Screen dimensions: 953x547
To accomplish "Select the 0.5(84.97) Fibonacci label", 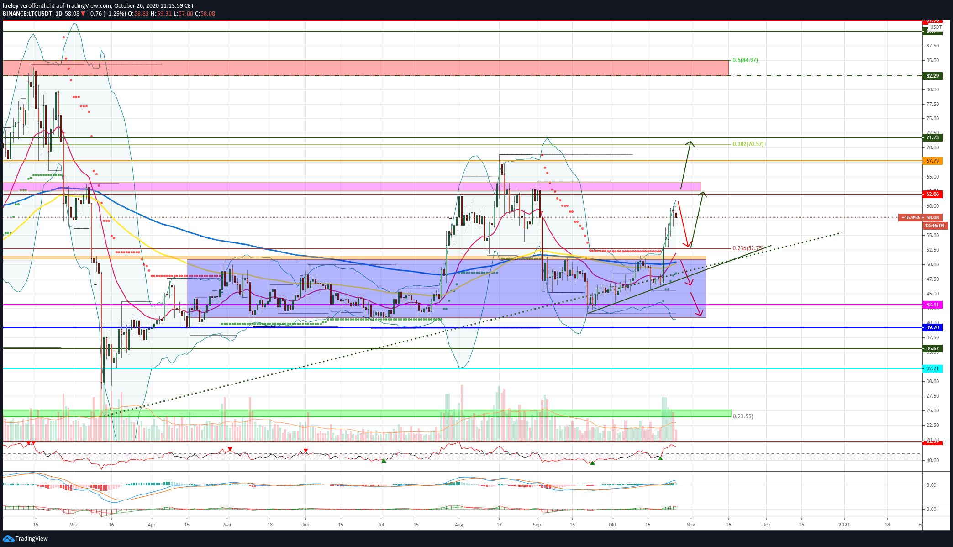I will pos(745,60).
